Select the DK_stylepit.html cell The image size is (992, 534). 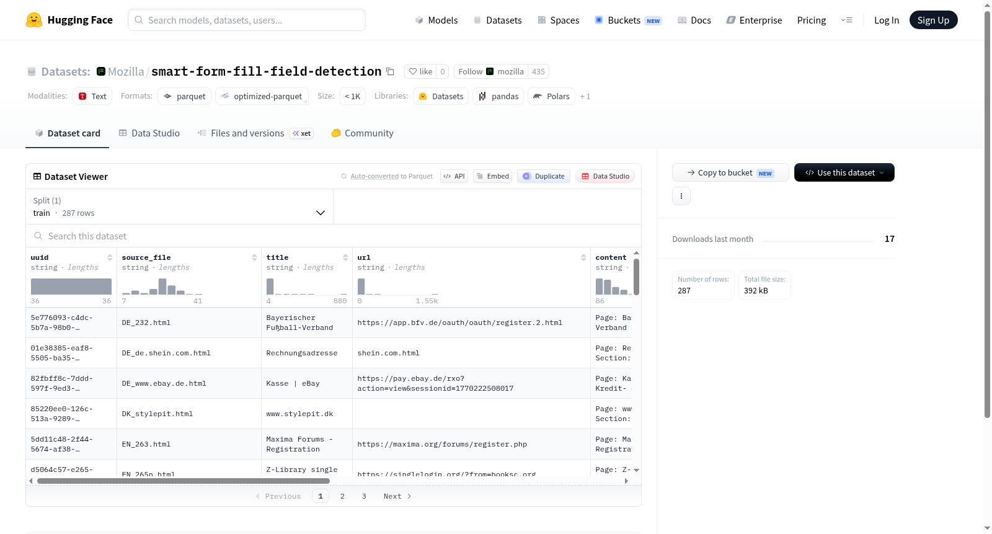[189, 414]
